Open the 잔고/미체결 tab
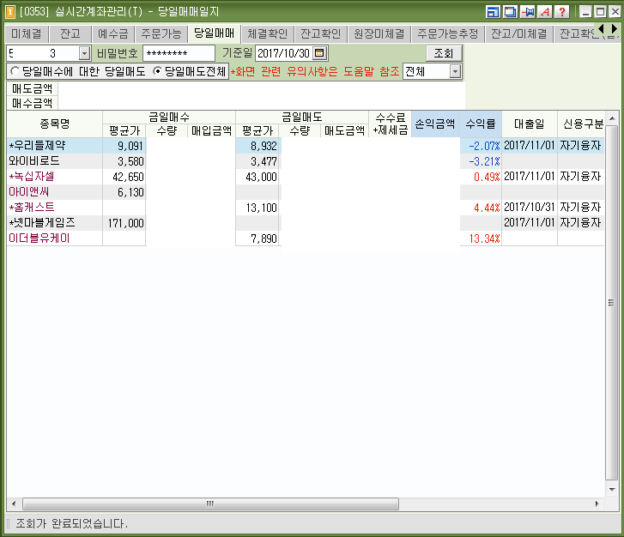This screenshot has width=624, height=537. coord(519,33)
